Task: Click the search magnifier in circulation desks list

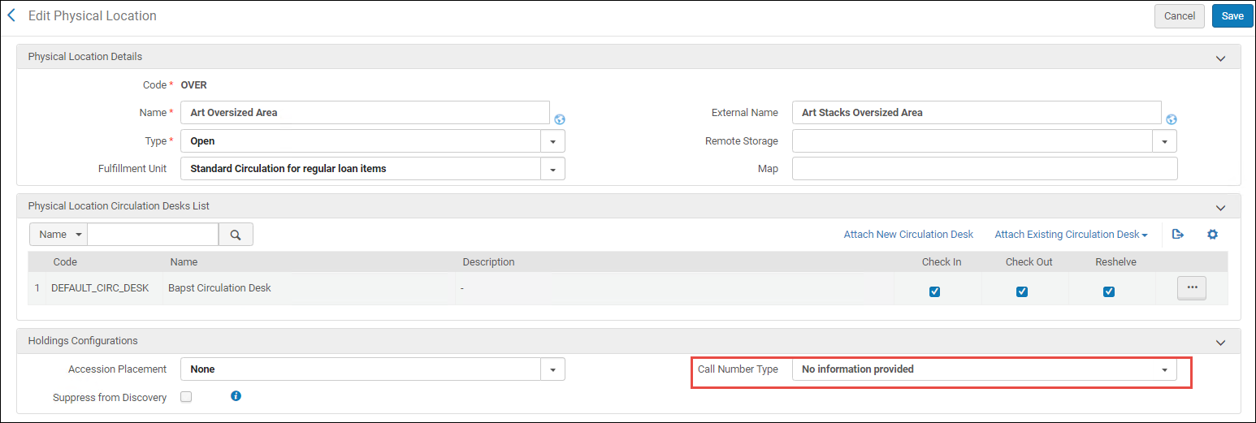Action: (x=236, y=235)
